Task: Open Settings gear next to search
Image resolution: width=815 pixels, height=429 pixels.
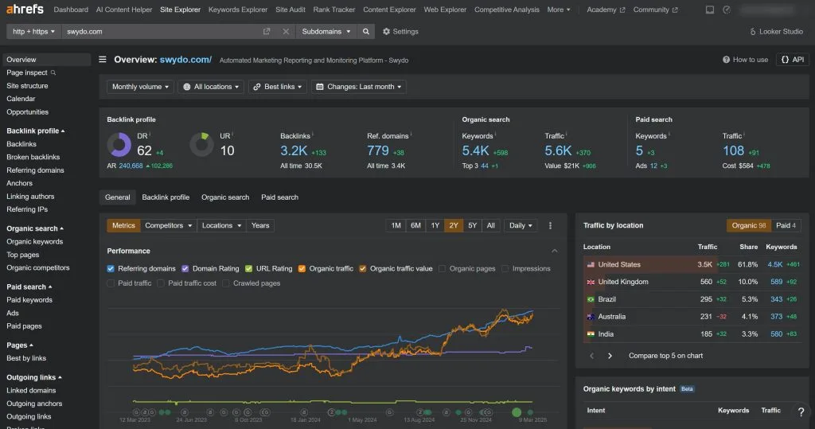Action: tap(400, 31)
